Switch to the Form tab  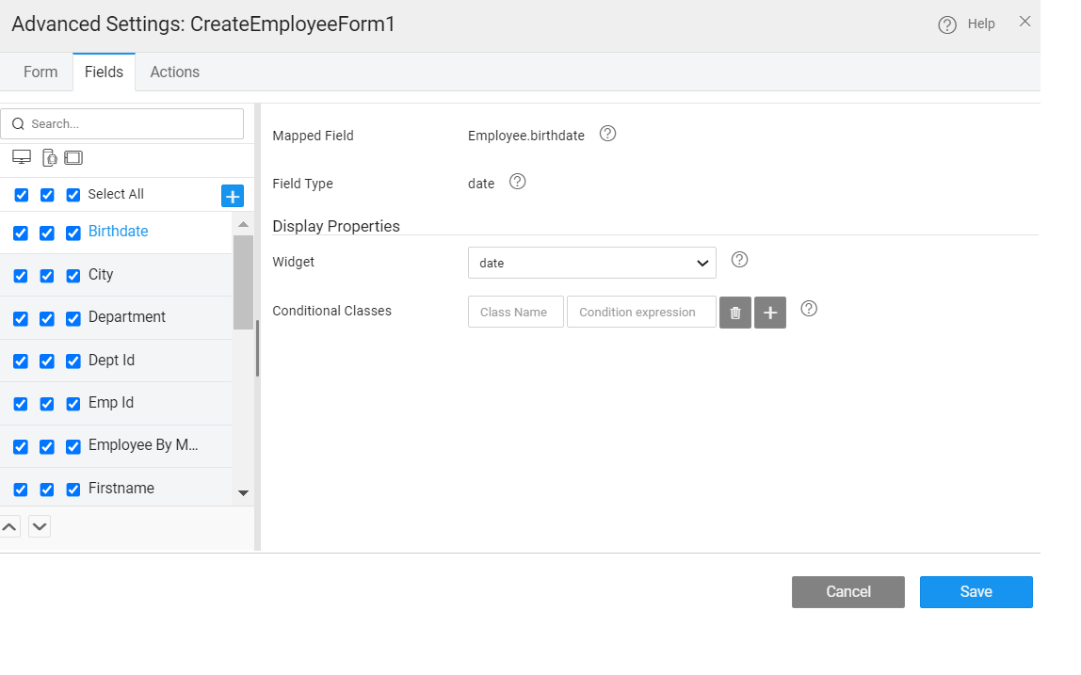pyautogui.click(x=40, y=72)
